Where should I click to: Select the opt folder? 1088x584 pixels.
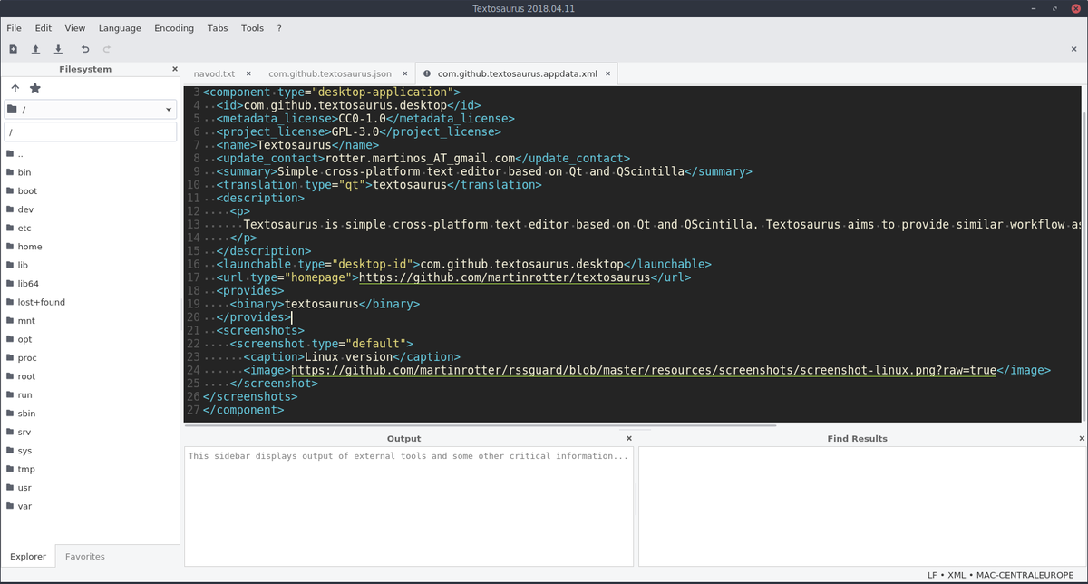click(90, 339)
